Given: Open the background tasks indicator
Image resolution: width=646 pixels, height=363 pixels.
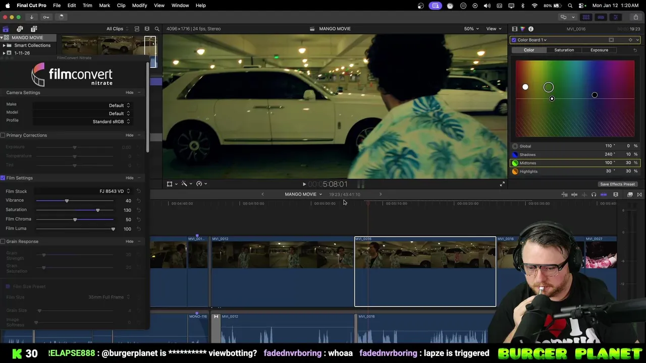Looking at the screenshot, I should click(61, 17).
